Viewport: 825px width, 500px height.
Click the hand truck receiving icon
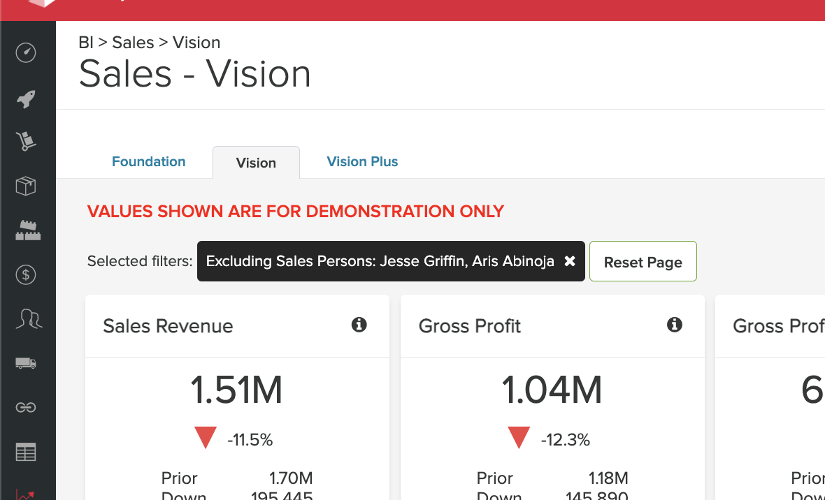pyautogui.click(x=26, y=142)
